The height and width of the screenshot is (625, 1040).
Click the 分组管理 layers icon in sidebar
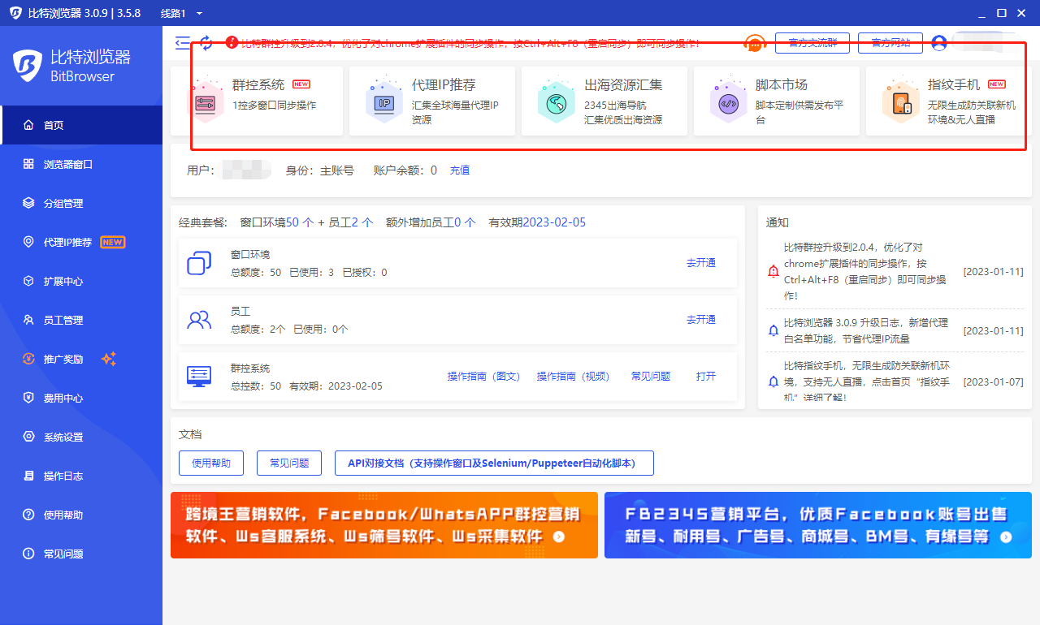28,203
